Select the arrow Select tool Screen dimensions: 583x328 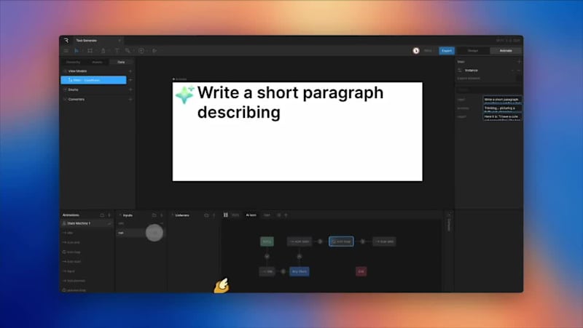77,50
